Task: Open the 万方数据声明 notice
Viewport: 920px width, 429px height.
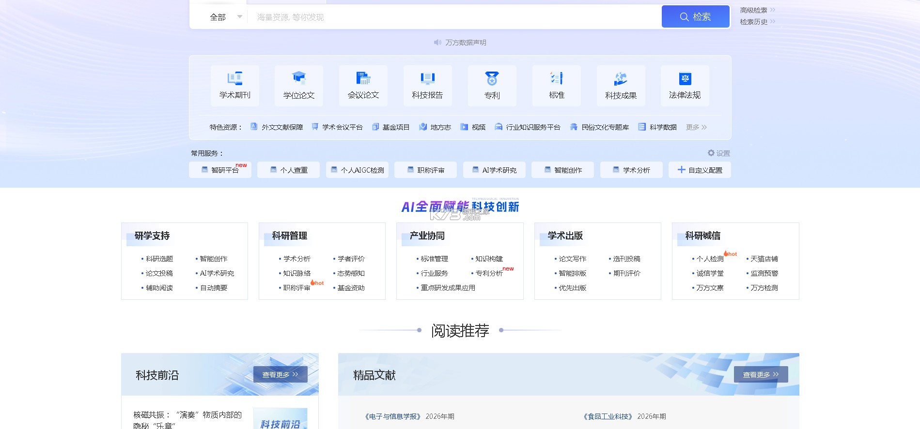Action: coord(466,43)
